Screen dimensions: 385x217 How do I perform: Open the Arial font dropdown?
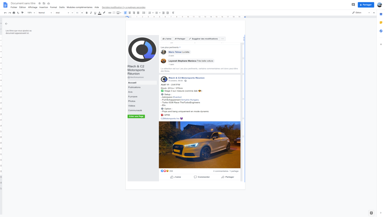point(62,13)
